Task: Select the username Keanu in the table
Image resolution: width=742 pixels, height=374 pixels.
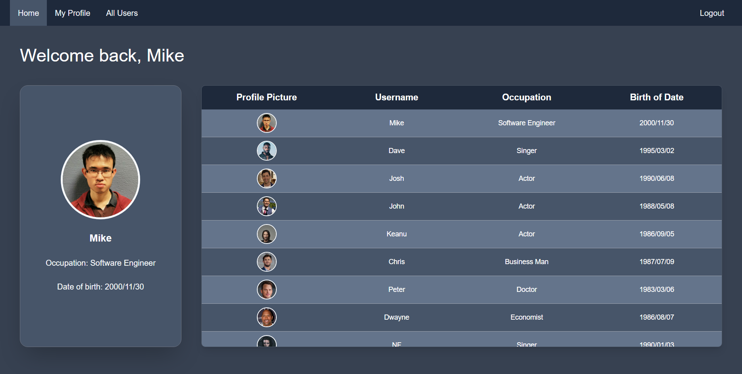Action: [397, 234]
